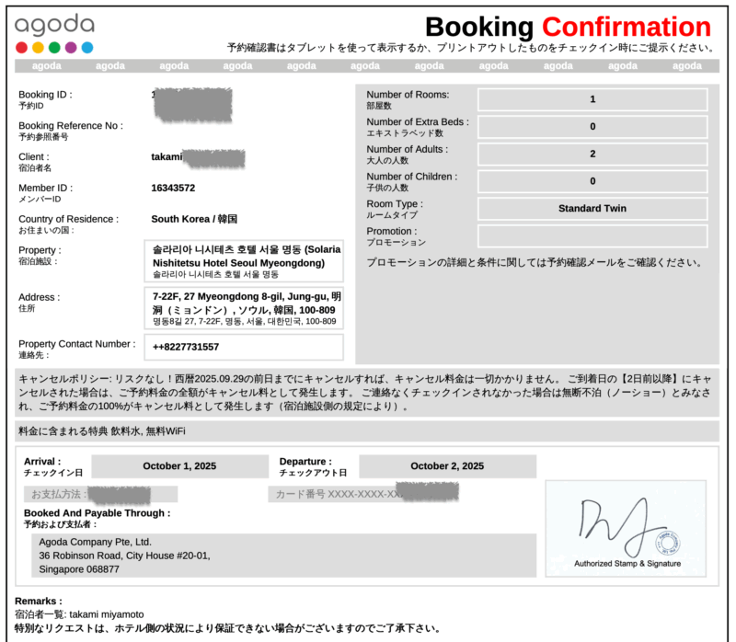Click the Number of Extra Beds value field

point(592,127)
